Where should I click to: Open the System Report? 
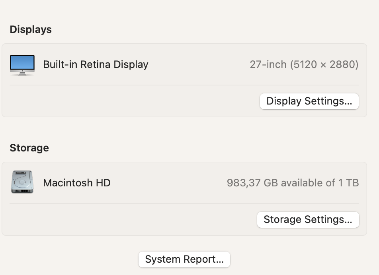click(184, 260)
